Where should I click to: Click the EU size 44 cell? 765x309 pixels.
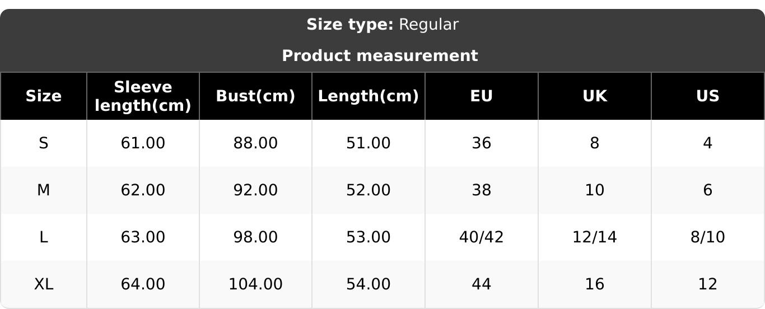tap(481, 284)
